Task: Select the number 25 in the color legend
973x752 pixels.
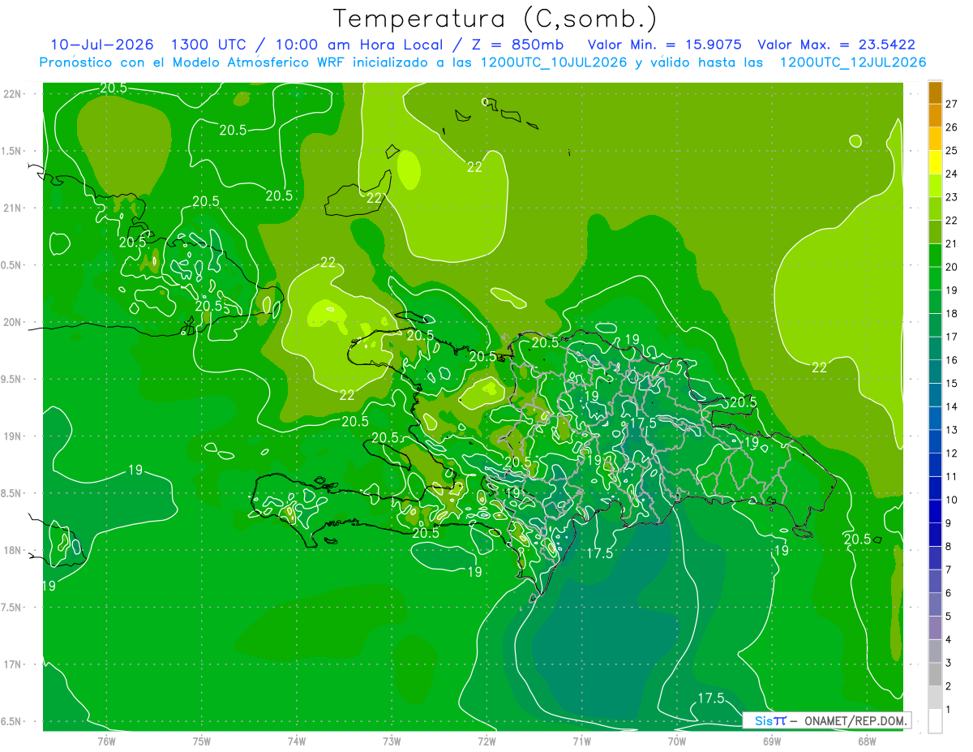Action: click(952, 150)
